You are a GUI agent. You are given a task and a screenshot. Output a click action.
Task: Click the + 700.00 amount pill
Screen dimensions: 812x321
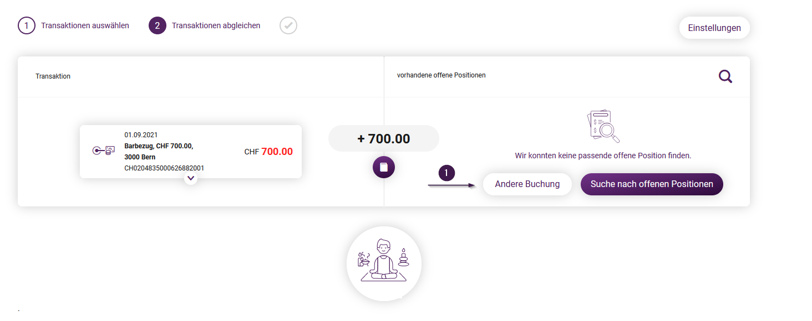point(384,138)
